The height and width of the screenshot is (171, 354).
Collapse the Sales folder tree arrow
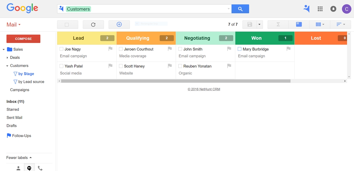pyautogui.click(x=4, y=50)
